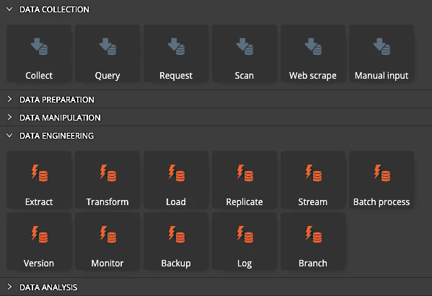Choose the Query tile
432x296 pixels.
point(107,53)
